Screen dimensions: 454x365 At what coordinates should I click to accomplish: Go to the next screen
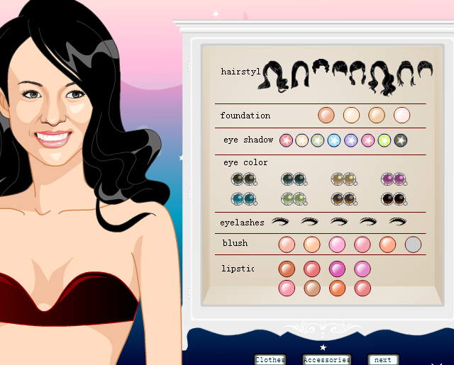click(383, 359)
